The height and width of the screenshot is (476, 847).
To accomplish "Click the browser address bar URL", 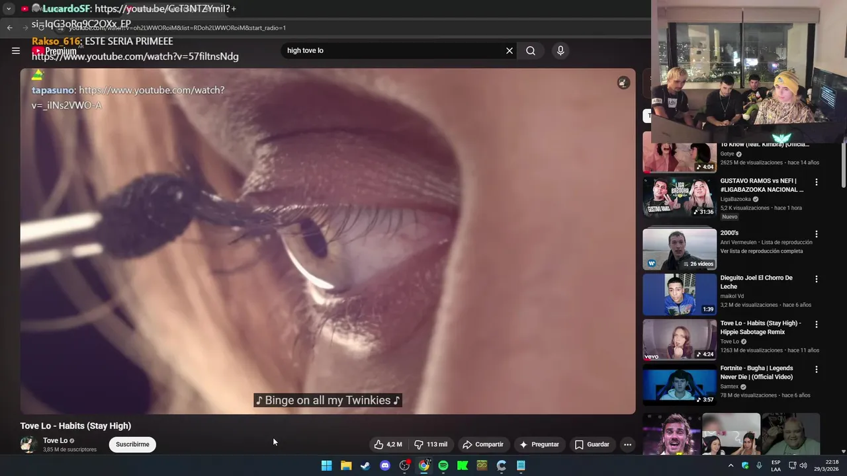I will (179, 28).
